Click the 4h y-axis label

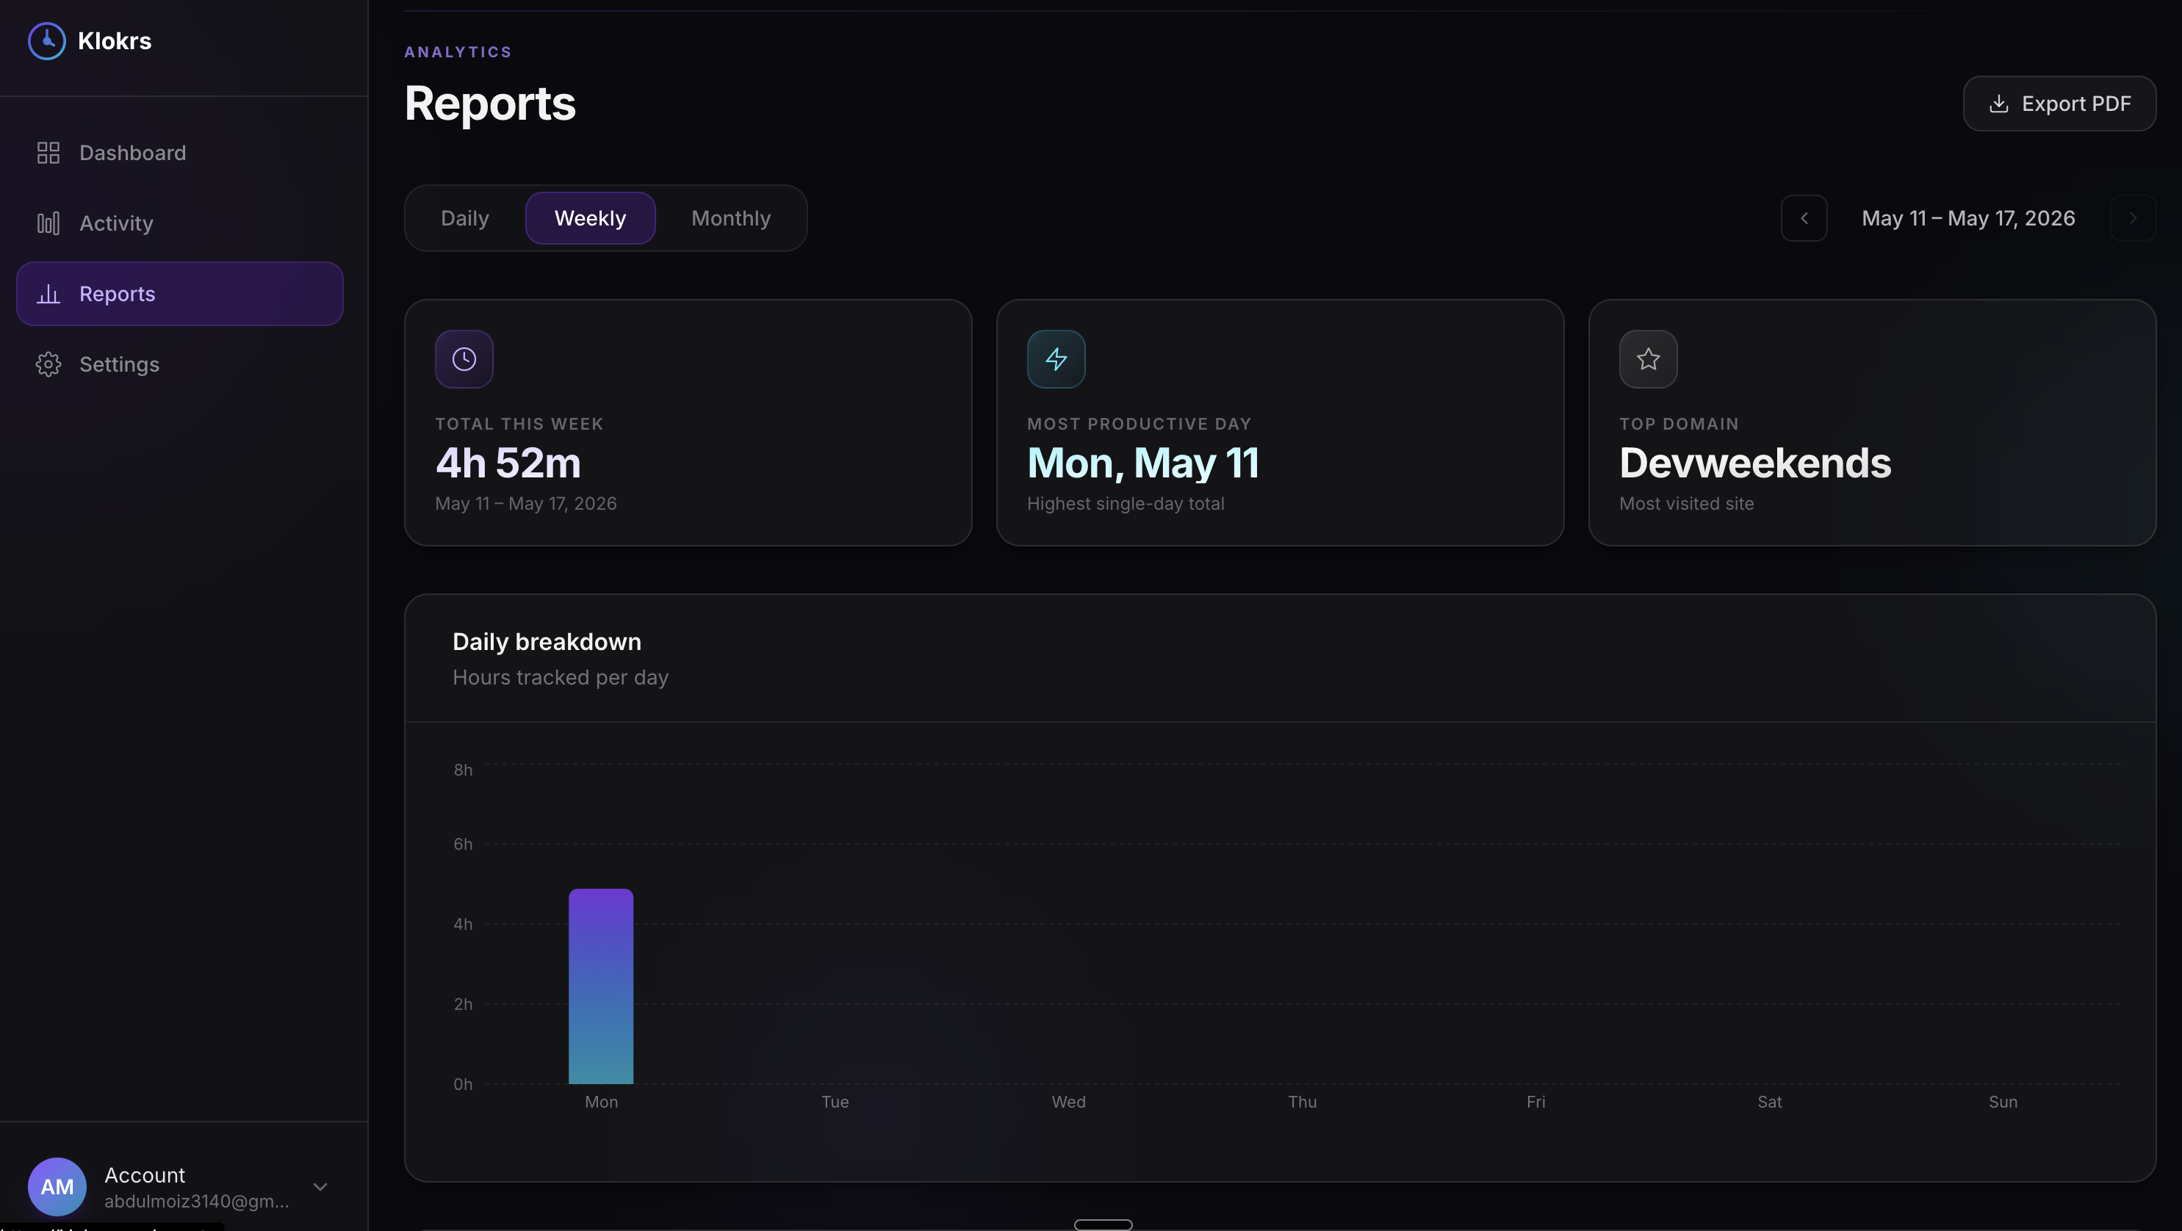point(463,924)
